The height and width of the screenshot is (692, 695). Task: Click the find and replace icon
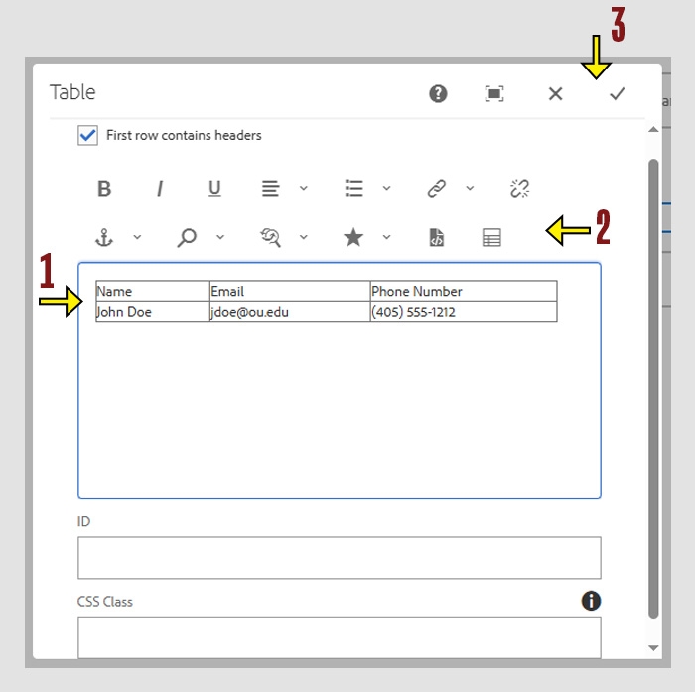tap(270, 237)
